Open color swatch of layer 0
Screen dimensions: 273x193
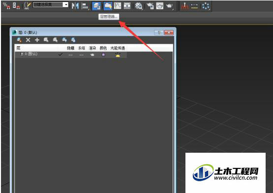coord(103,55)
